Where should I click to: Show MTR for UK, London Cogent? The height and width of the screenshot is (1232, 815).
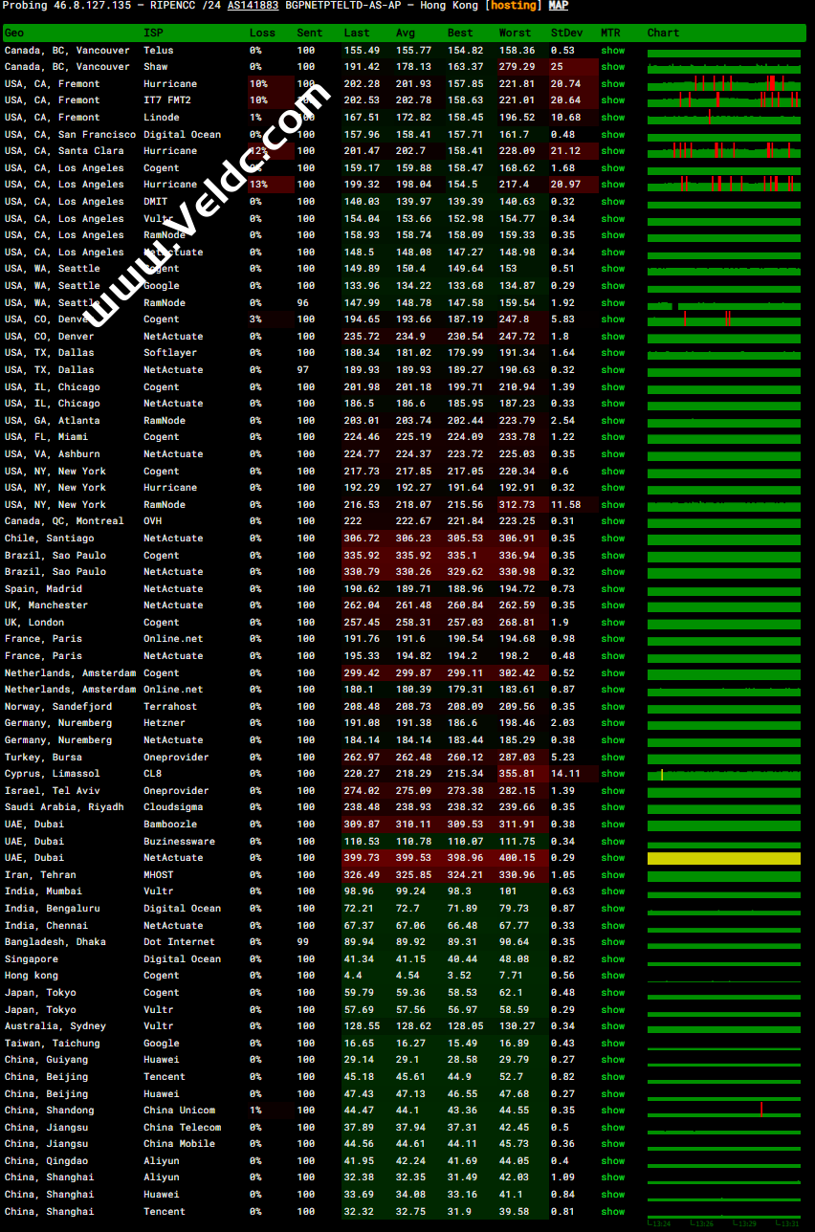(613, 623)
